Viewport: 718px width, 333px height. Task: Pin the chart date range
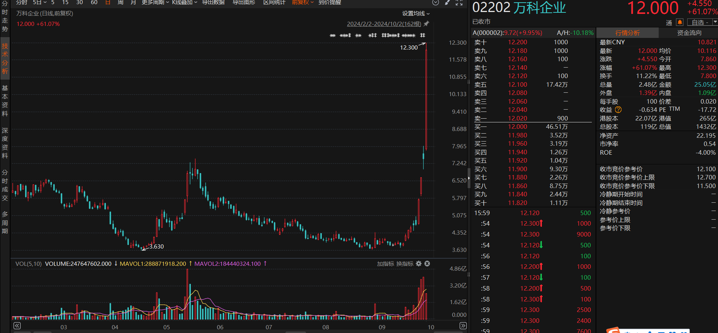click(426, 24)
